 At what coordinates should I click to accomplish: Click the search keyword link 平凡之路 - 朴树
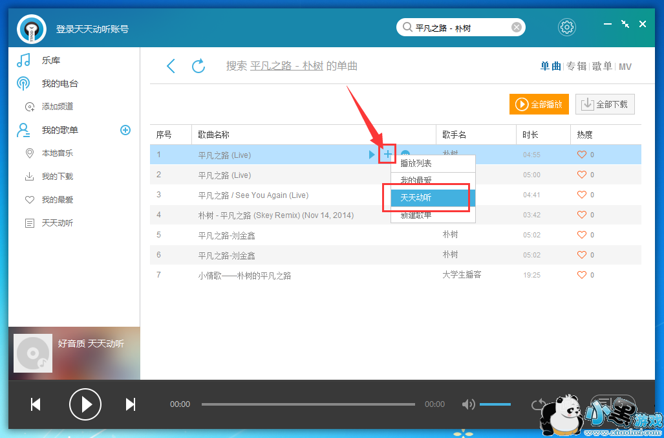(286, 66)
